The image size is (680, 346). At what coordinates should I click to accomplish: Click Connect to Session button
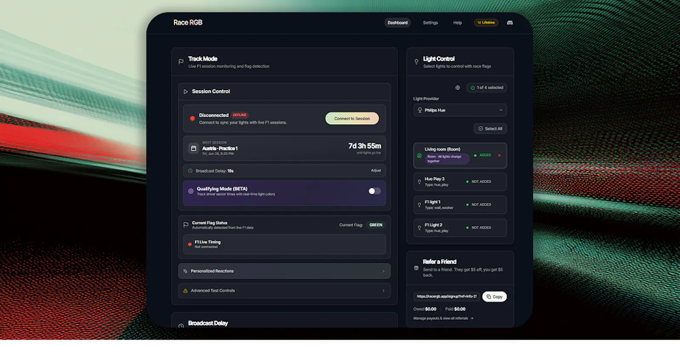coord(352,119)
